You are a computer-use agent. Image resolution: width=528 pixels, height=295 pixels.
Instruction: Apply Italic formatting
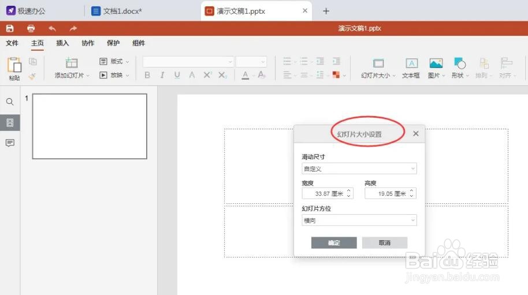[x=162, y=75]
